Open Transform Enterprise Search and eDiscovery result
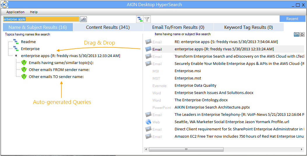This screenshot has height=156, width=307. point(240,56)
